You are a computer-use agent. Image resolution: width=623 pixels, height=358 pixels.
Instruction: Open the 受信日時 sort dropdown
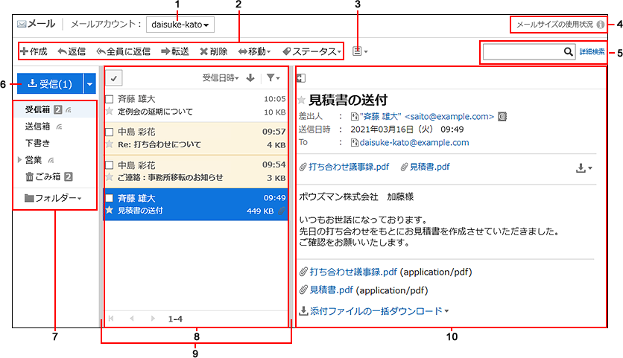(221, 78)
